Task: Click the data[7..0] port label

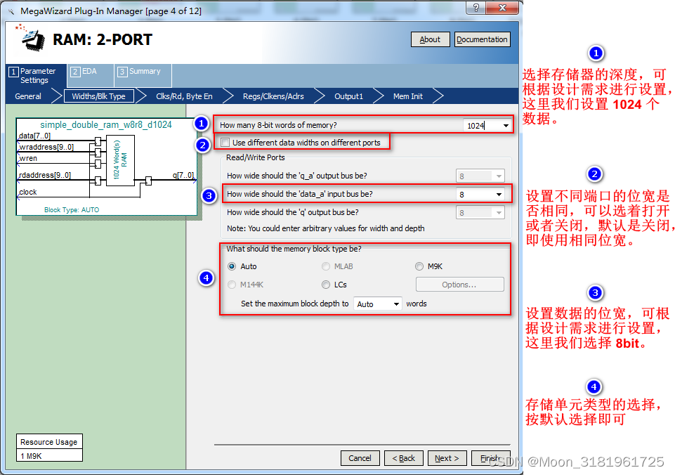Action: 34,136
